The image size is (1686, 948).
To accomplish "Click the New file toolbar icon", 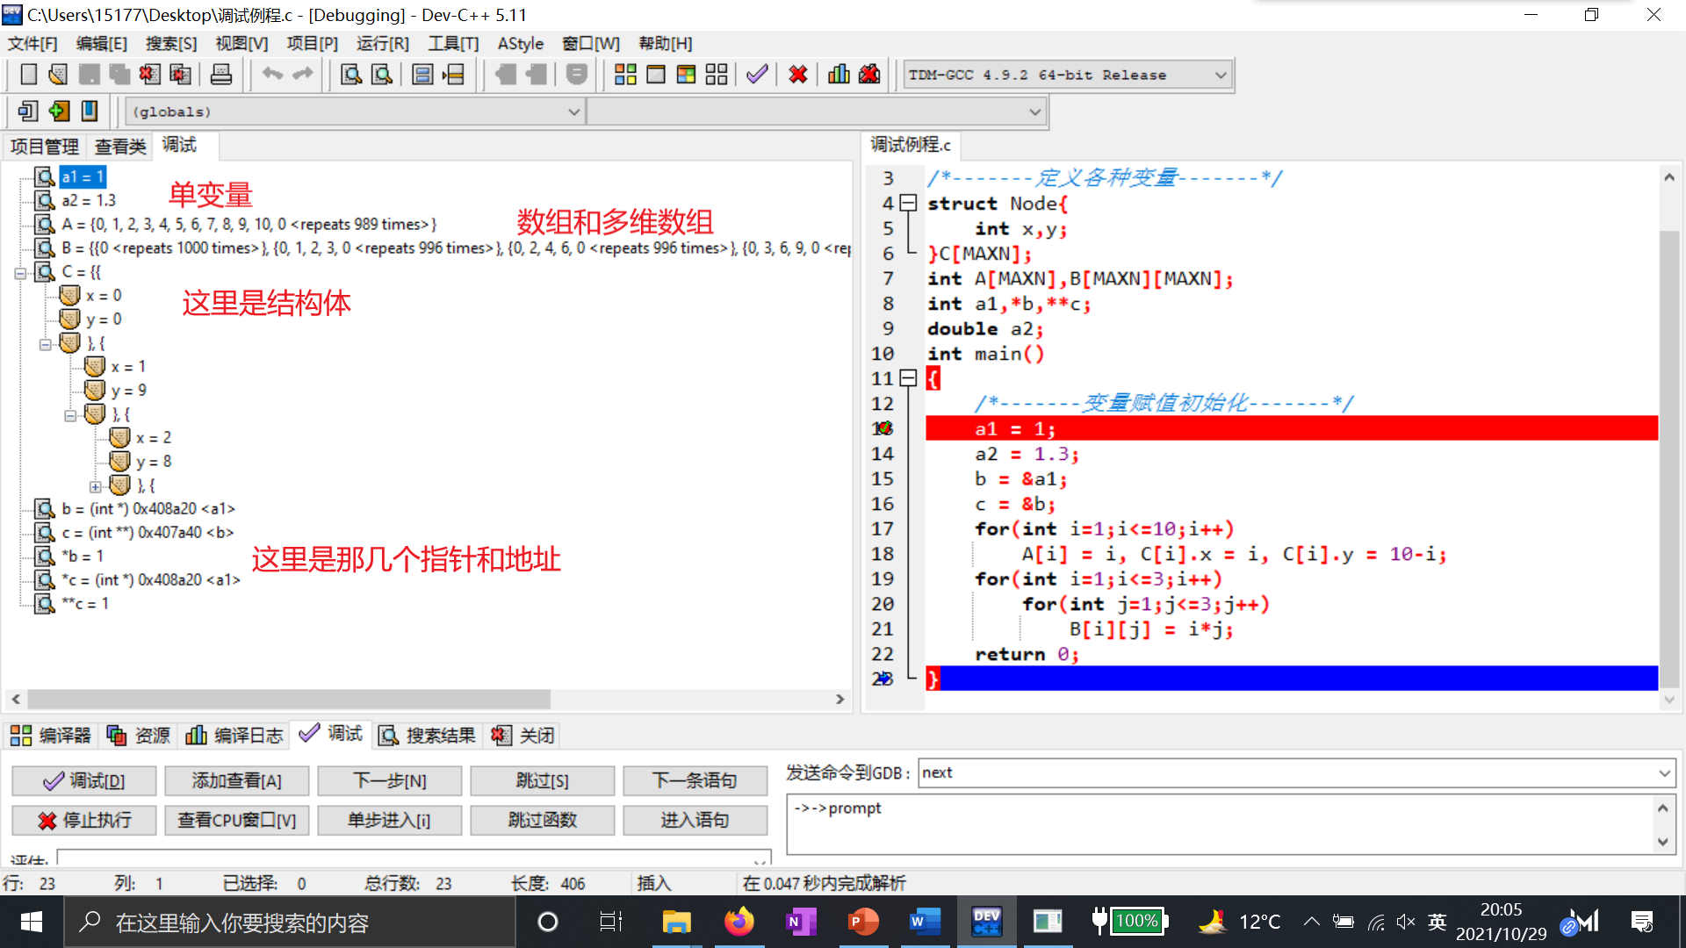I will coord(28,75).
